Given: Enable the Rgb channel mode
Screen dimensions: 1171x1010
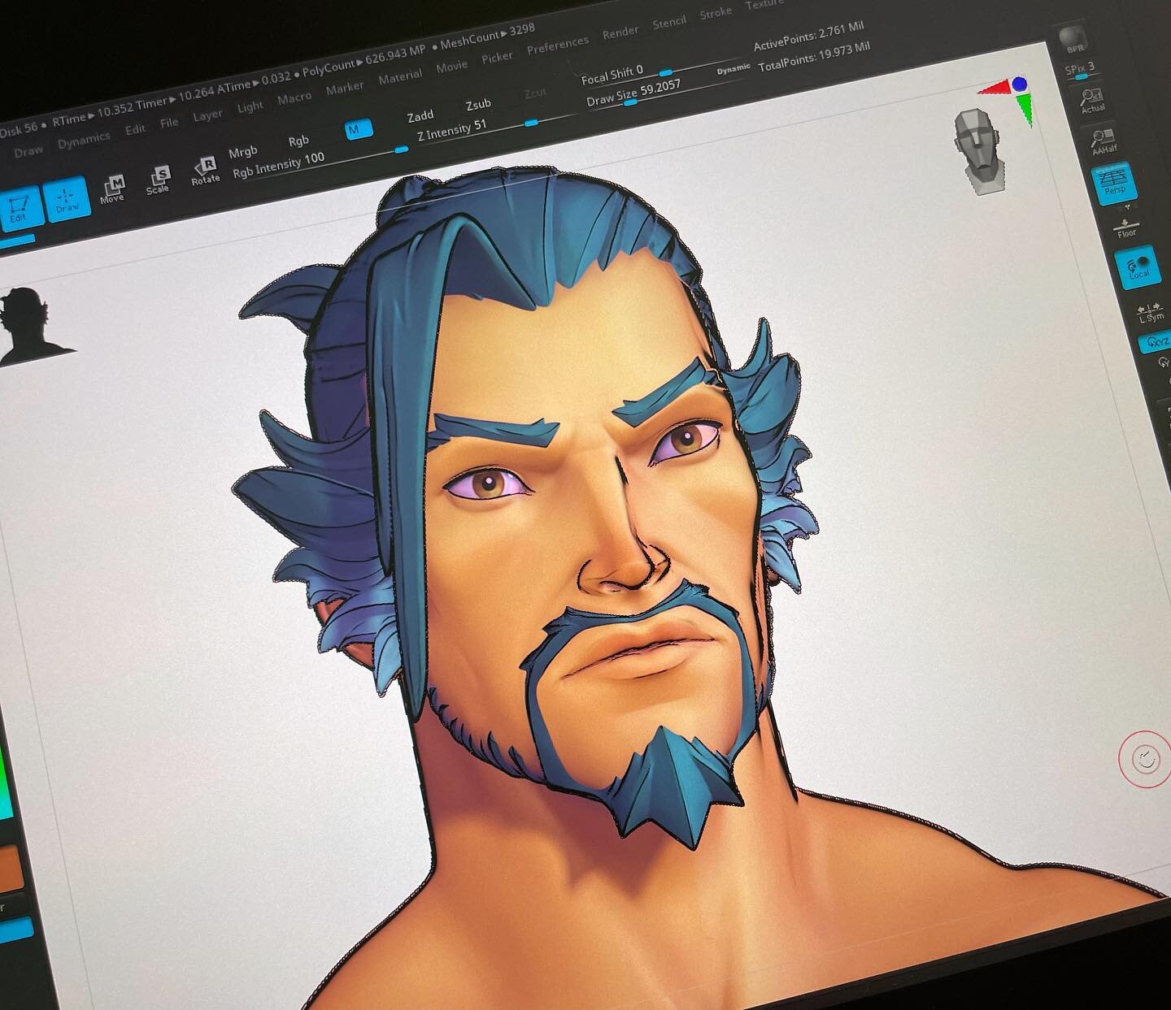Looking at the screenshot, I should pyautogui.click(x=298, y=141).
